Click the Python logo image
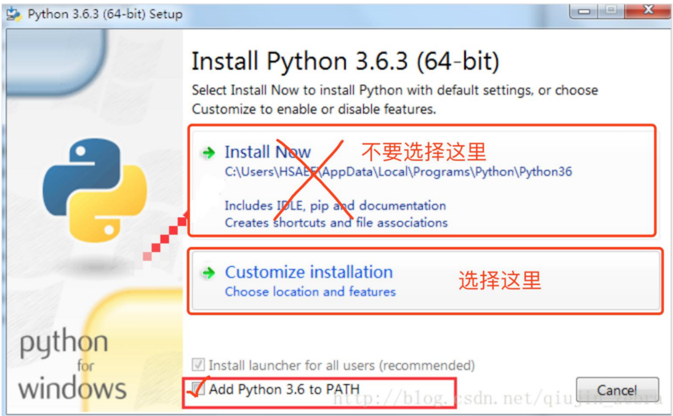 [95, 190]
